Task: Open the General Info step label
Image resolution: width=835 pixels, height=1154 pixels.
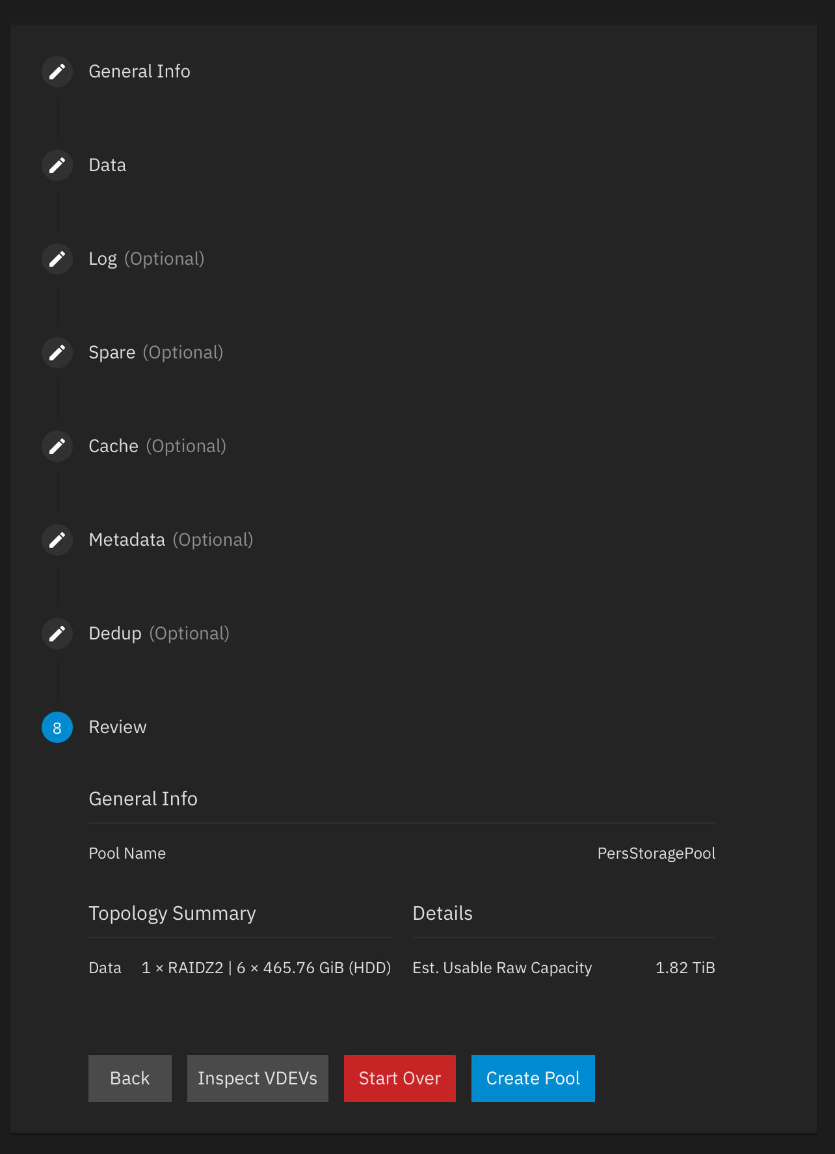Action: pos(139,72)
